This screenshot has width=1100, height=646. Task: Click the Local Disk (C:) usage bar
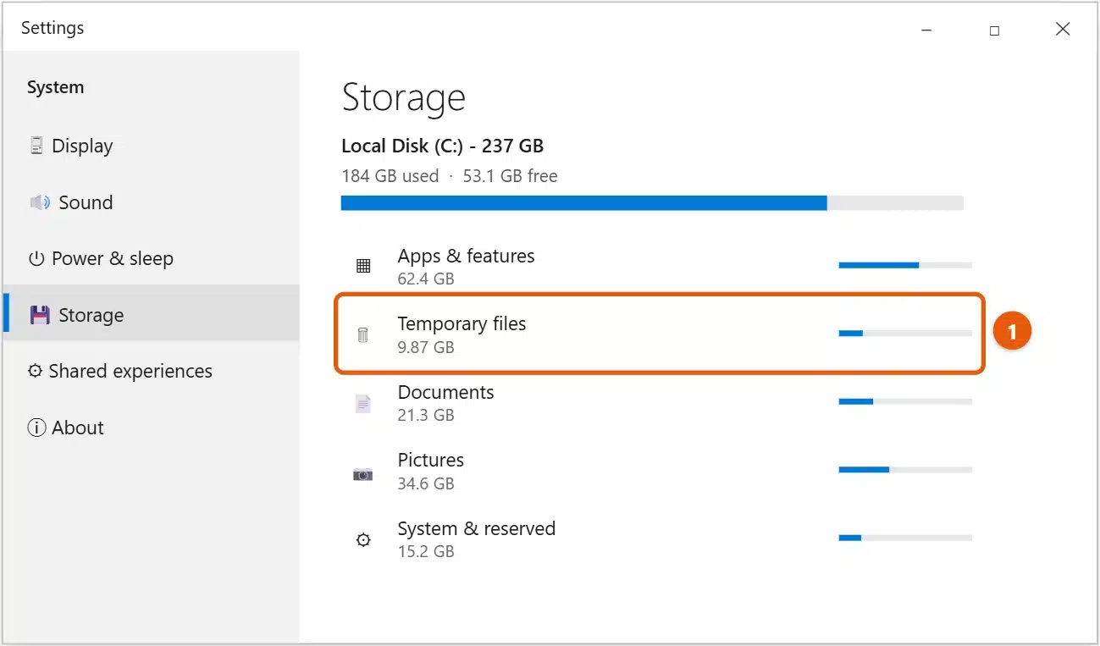point(652,203)
